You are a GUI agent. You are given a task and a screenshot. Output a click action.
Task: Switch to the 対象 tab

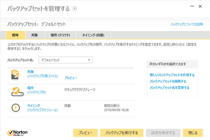point(35,35)
